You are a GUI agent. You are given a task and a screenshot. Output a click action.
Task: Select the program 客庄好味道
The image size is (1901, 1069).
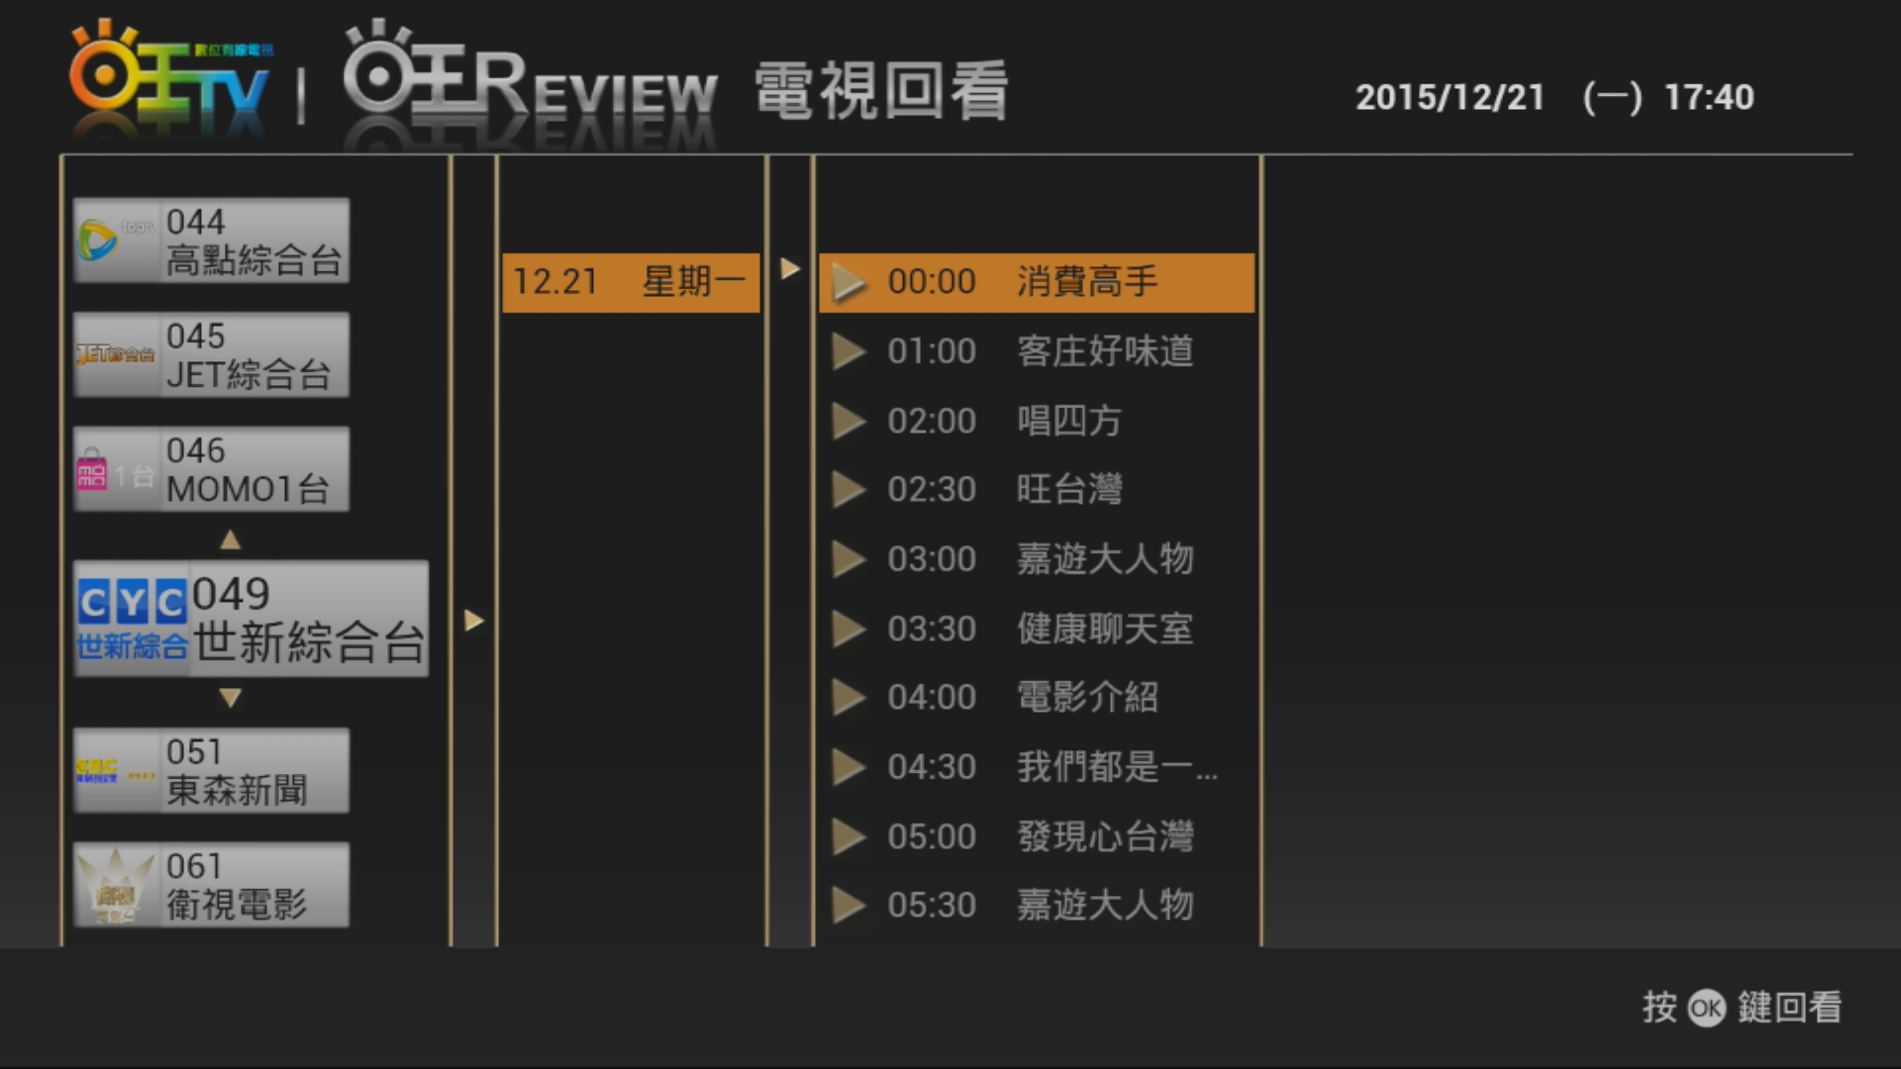tap(1037, 351)
